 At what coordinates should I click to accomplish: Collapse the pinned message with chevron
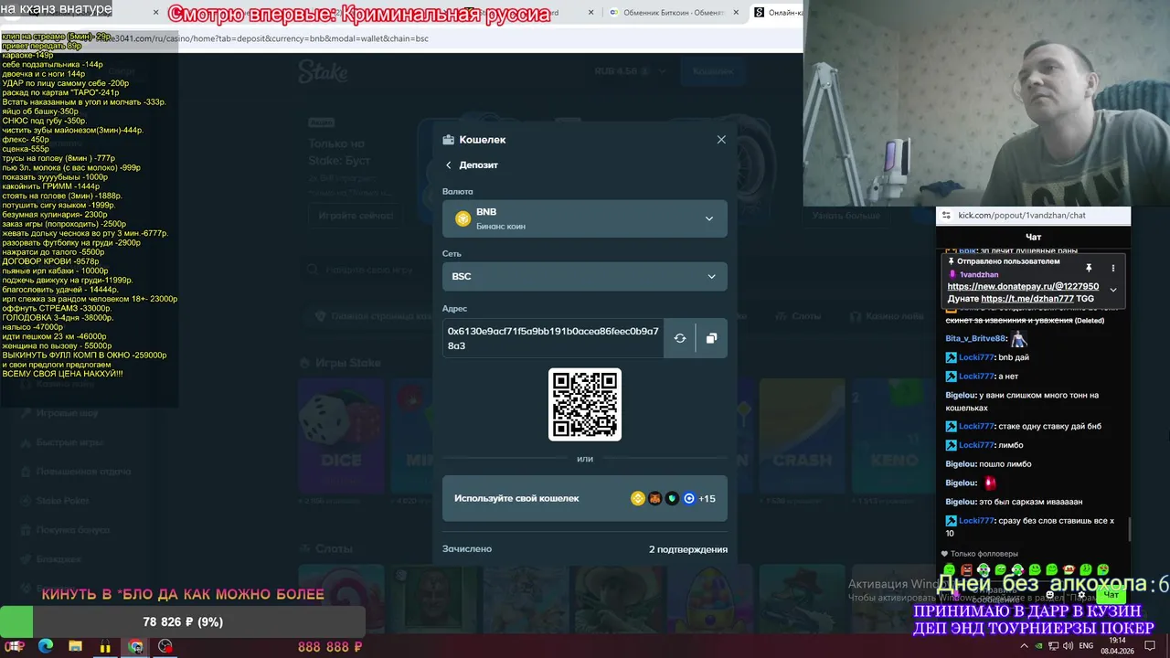pyautogui.click(x=1113, y=290)
